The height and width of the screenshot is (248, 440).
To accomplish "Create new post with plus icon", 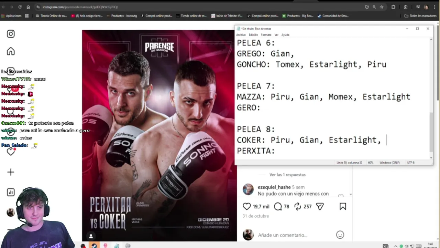I will (x=11, y=172).
